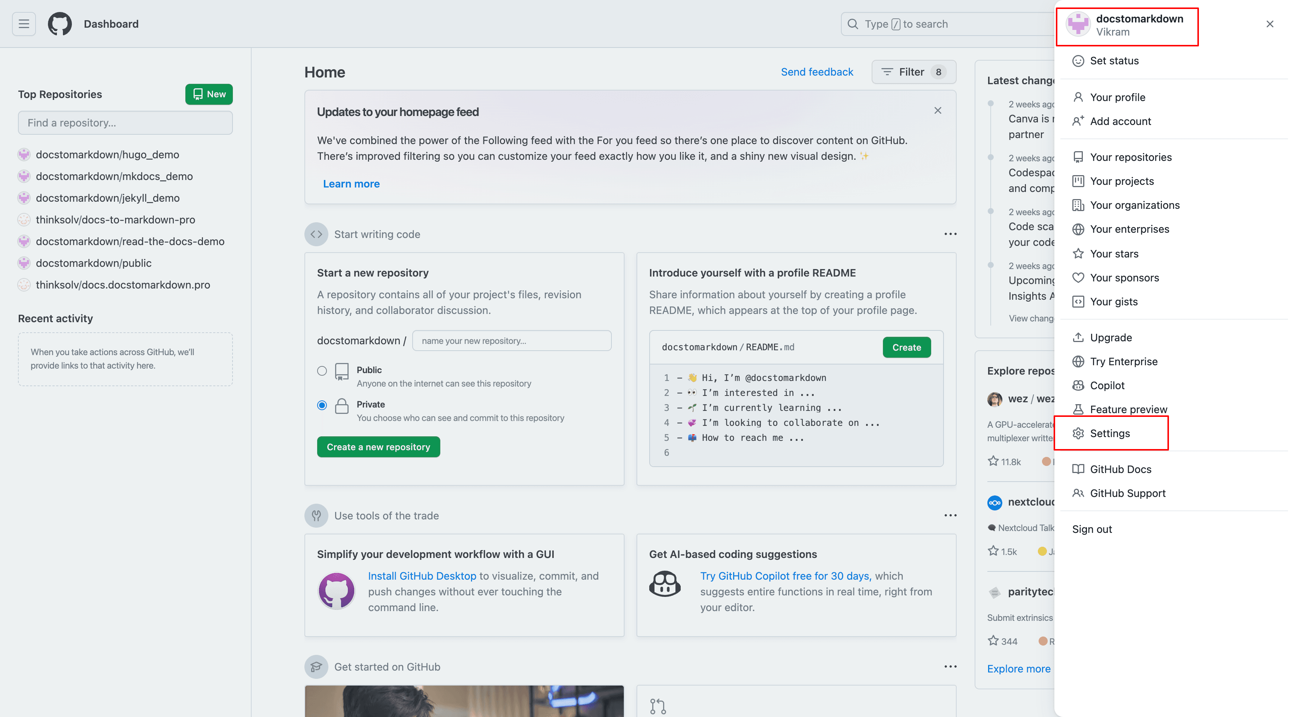1294x717 pixels.
Task: Click the Copilot mascot icon in card
Action: [x=665, y=584]
